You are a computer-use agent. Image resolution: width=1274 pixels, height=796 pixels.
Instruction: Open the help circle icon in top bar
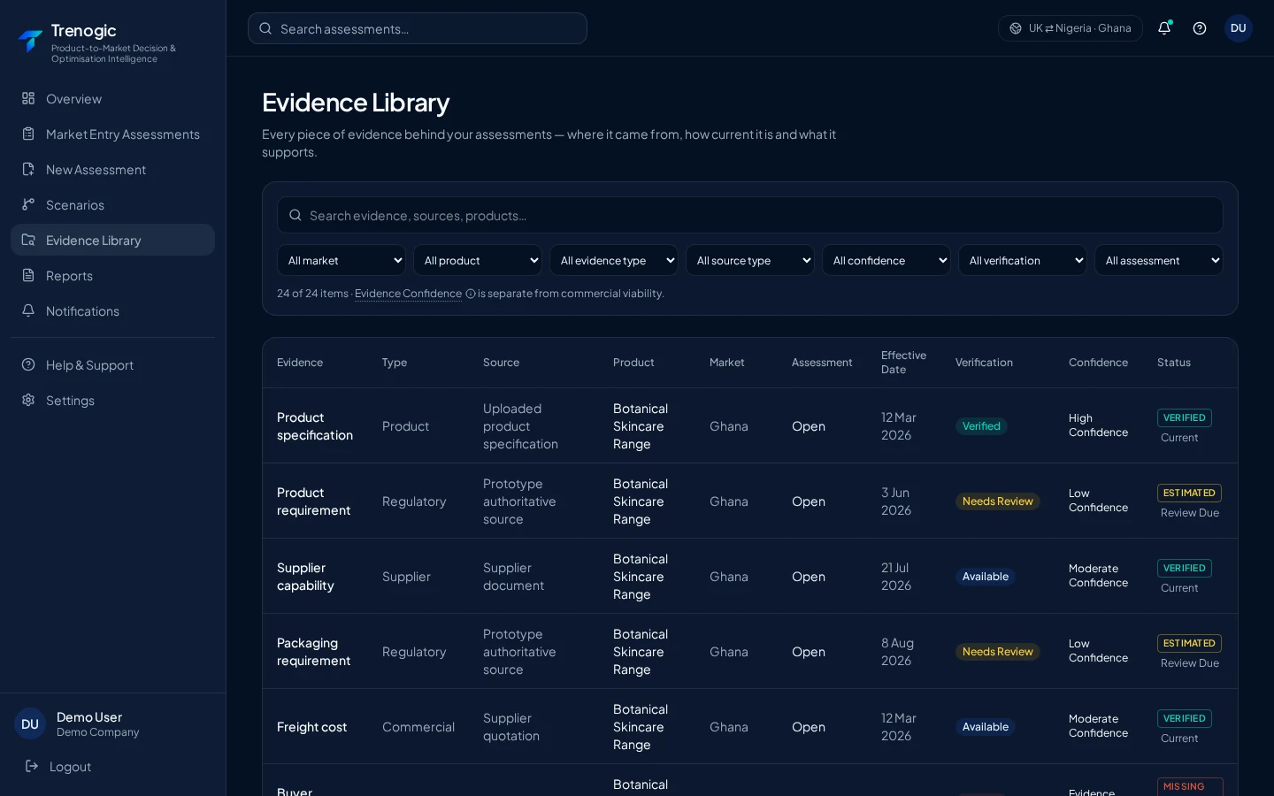click(1200, 28)
